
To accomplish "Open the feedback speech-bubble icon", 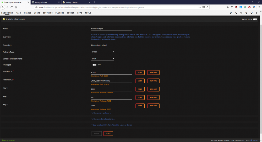I will (241, 13).
